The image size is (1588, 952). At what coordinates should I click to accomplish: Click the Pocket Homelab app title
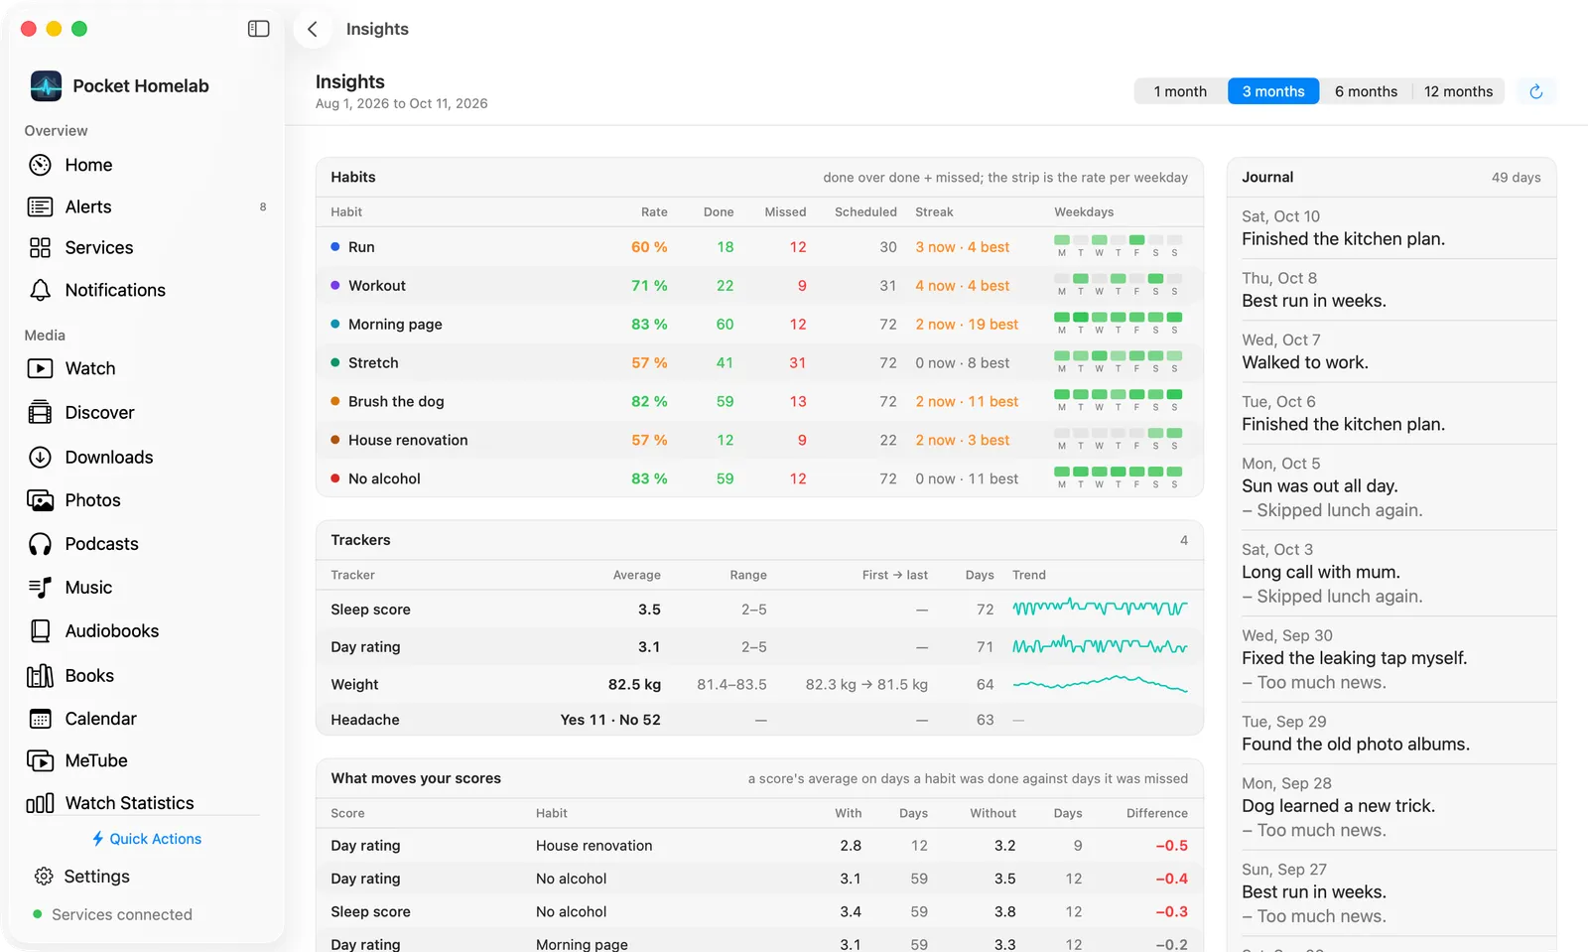141,85
